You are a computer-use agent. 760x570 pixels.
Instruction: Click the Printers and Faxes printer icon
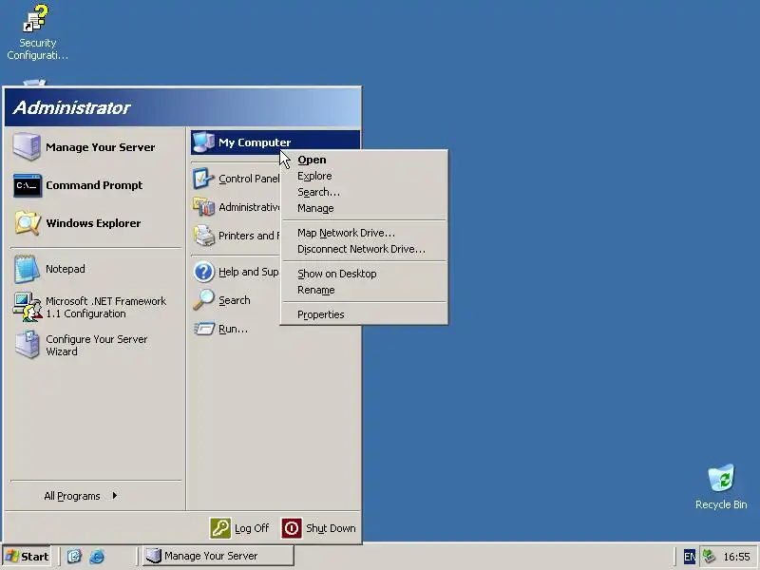pyautogui.click(x=204, y=236)
